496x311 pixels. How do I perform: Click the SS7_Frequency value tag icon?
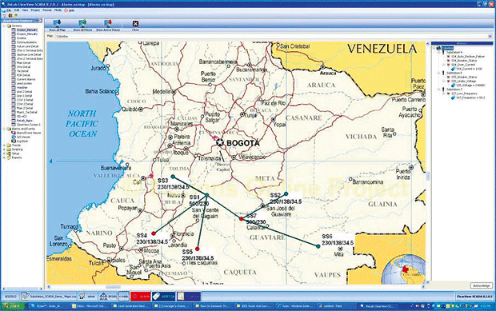453,98
